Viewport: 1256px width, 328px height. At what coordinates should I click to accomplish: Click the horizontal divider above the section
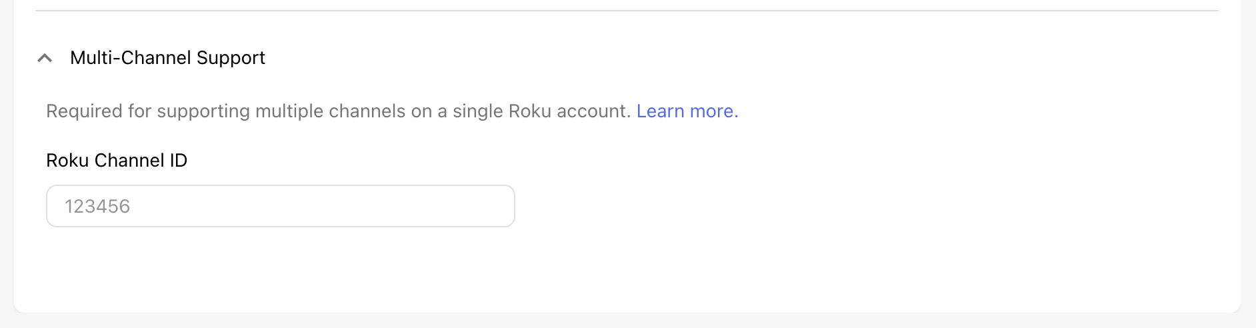627,11
